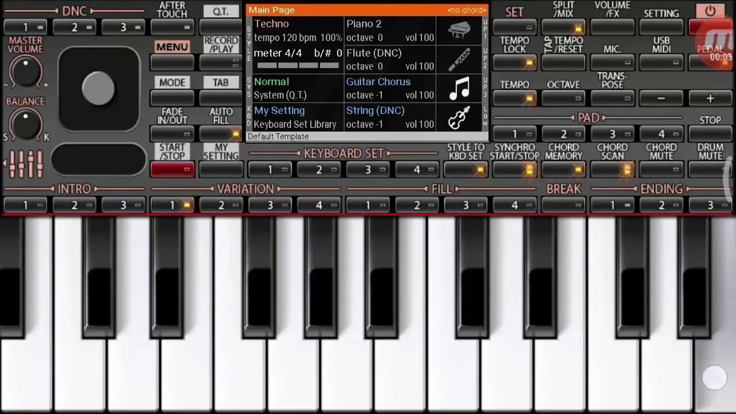Toggle Tempo Lock
The width and height of the screenshot is (736, 414).
coord(515,63)
